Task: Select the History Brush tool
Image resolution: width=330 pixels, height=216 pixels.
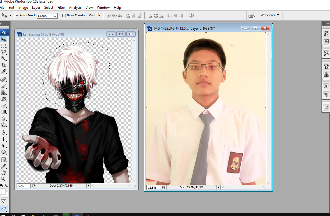Action: [x=3, y=99]
